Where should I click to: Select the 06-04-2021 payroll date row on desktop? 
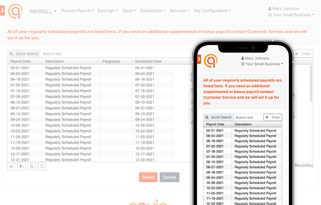pyautogui.click(x=100, y=74)
